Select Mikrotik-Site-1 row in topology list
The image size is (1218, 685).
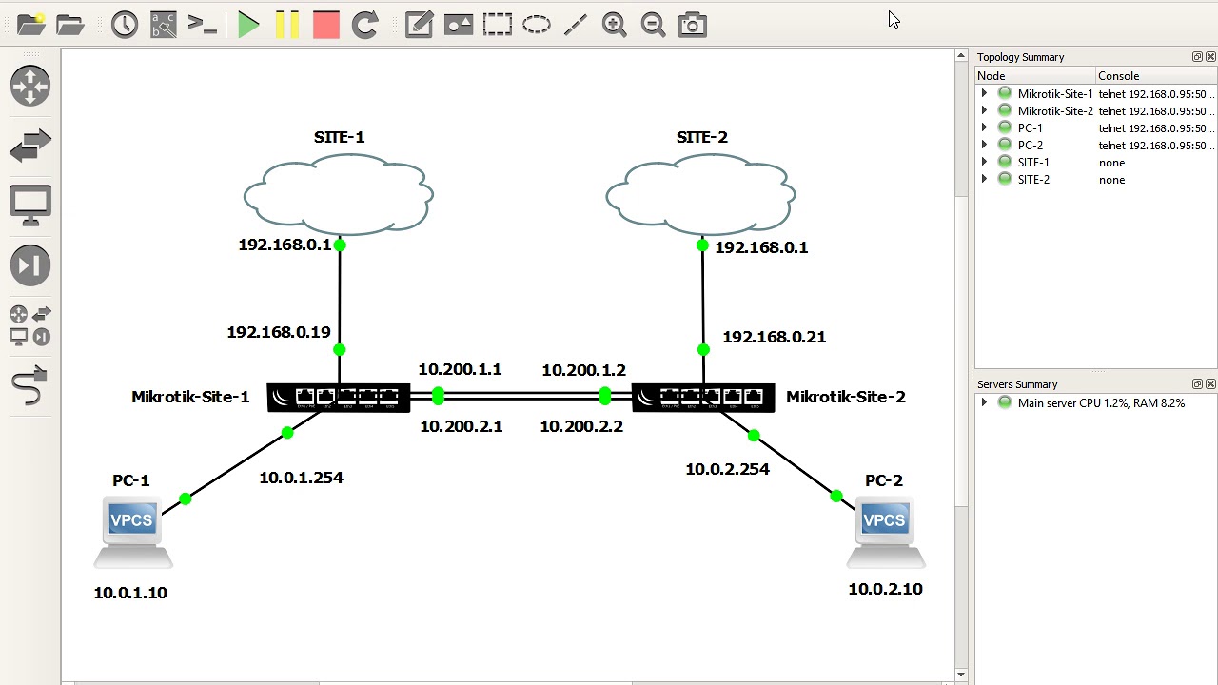tap(1096, 94)
